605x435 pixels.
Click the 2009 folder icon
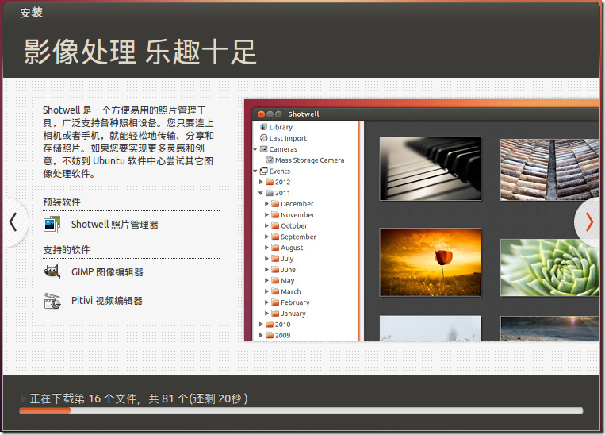coord(270,335)
